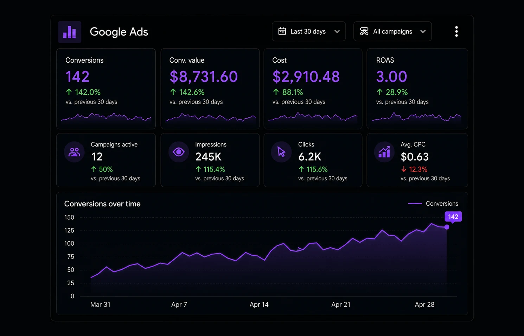
Task: Click the Conversions value 142
Action: coord(77,76)
